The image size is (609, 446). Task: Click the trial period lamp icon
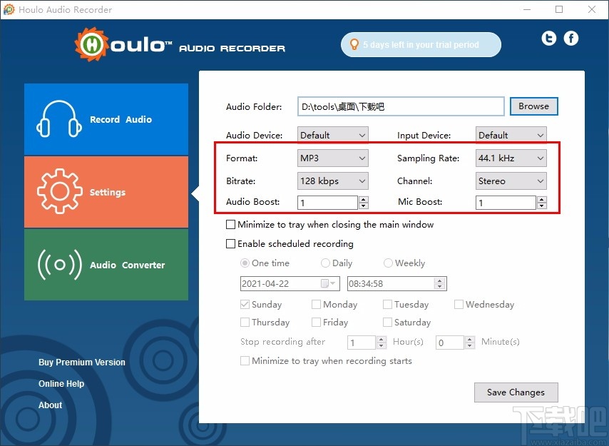click(x=354, y=44)
